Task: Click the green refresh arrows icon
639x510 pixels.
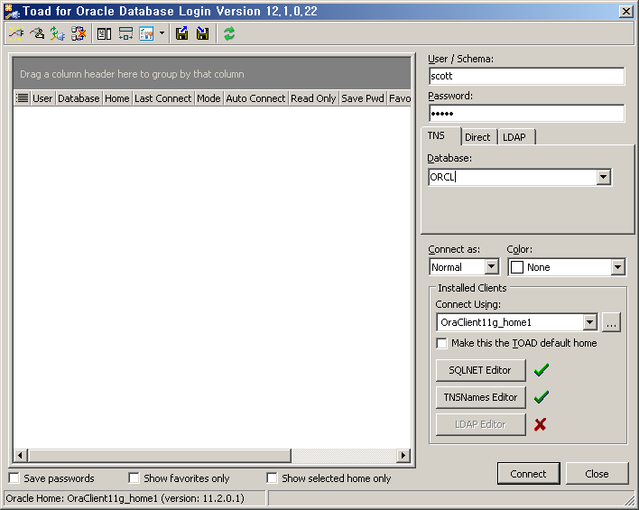Action: (229, 33)
